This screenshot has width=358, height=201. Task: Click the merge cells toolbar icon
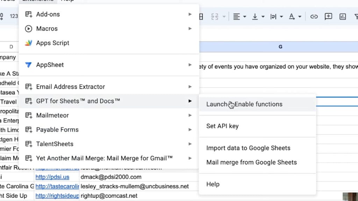pos(215,17)
